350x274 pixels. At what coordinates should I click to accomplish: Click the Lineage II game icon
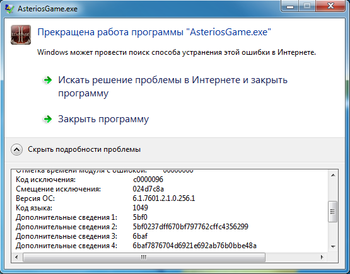pos(21,35)
